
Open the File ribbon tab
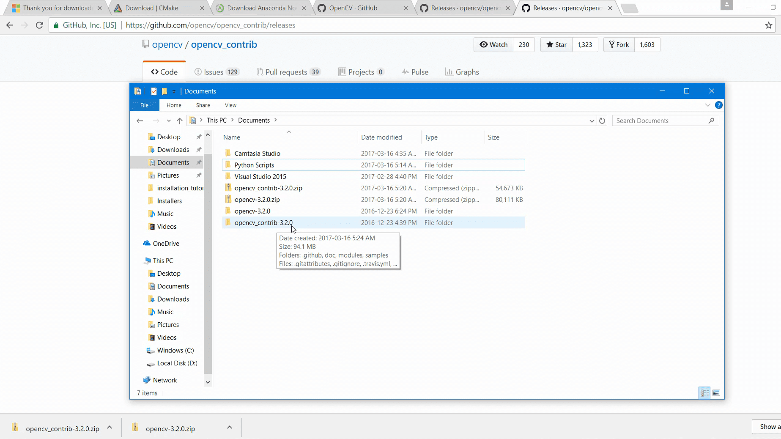145,105
